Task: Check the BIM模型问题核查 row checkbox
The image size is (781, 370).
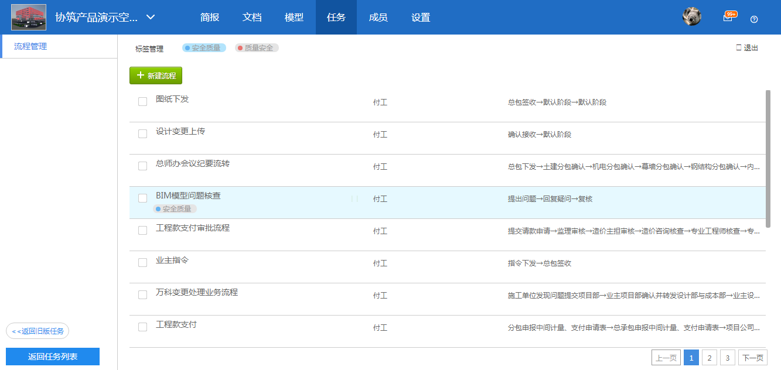Action: [x=142, y=198]
